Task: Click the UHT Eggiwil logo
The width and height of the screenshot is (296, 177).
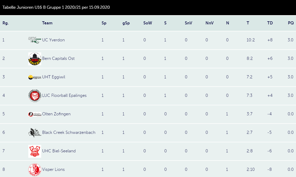Action: [x=35, y=77]
